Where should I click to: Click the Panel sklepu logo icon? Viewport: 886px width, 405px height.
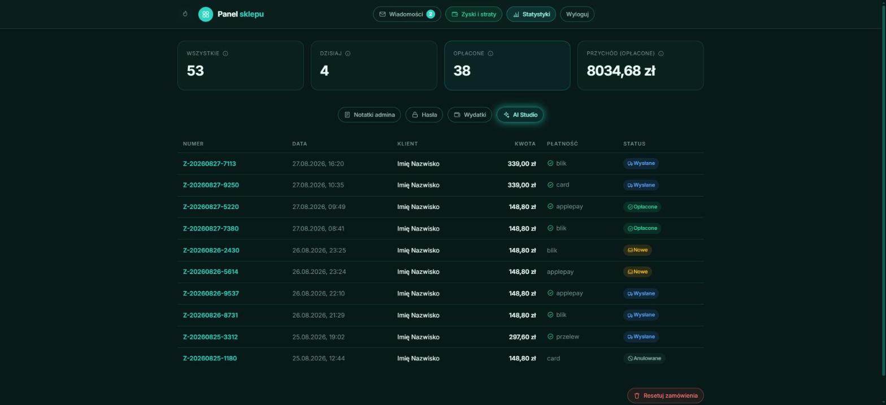click(x=206, y=14)
